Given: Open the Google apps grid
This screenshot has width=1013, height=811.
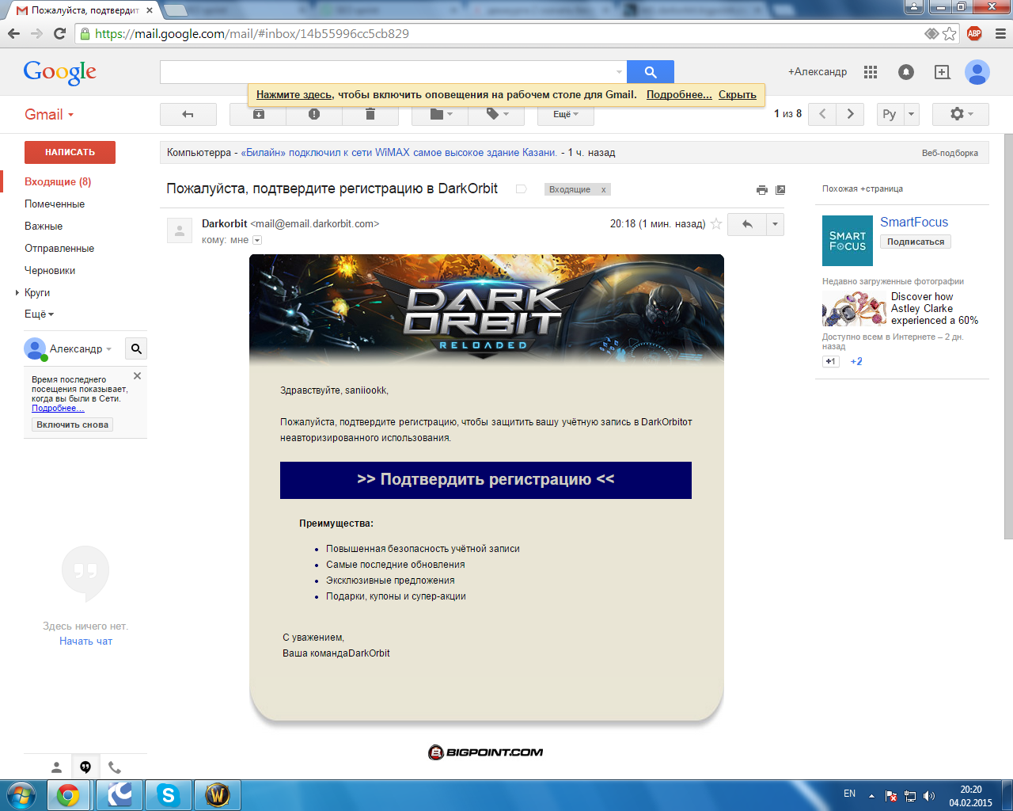Looking at the screenshot, I should (x=871, y=72).
